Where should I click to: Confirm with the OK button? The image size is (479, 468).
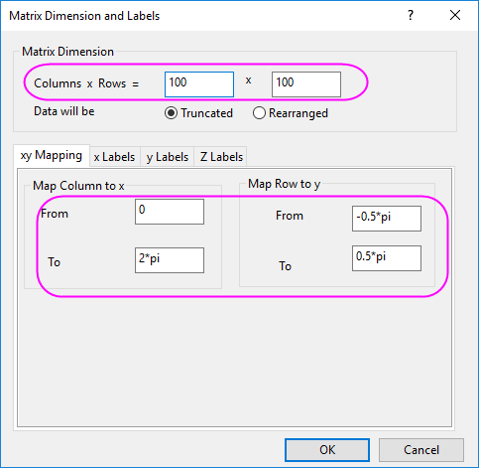pos(327,450)
